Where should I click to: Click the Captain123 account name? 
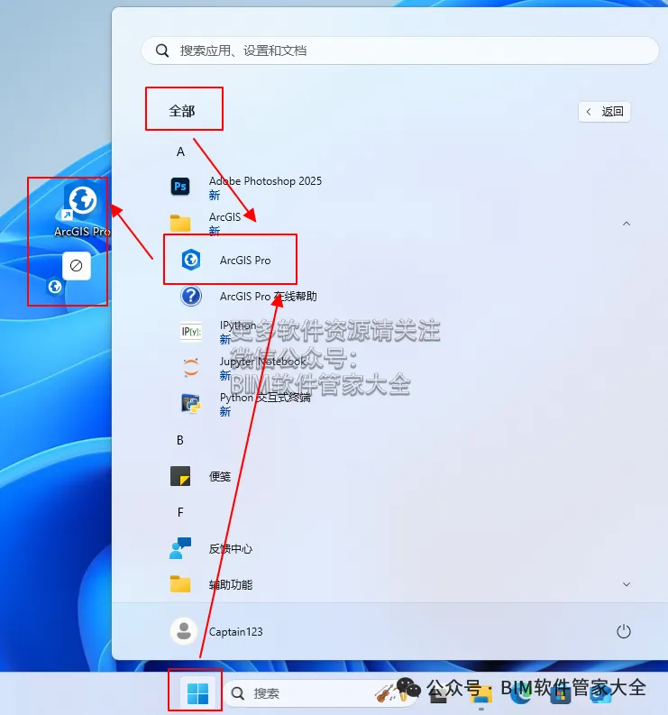point(235,631)
